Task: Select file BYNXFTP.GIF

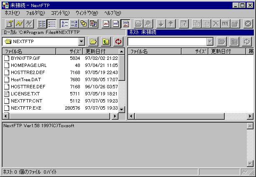Action: click(x=26, y=58)
